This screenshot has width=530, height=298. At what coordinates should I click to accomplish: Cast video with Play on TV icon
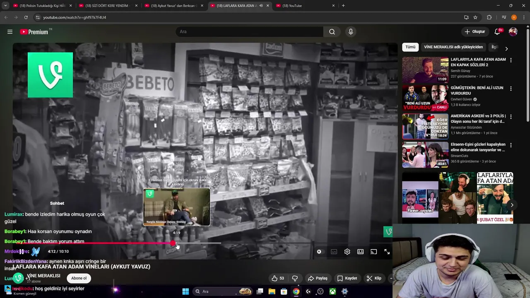pos(373,252)
